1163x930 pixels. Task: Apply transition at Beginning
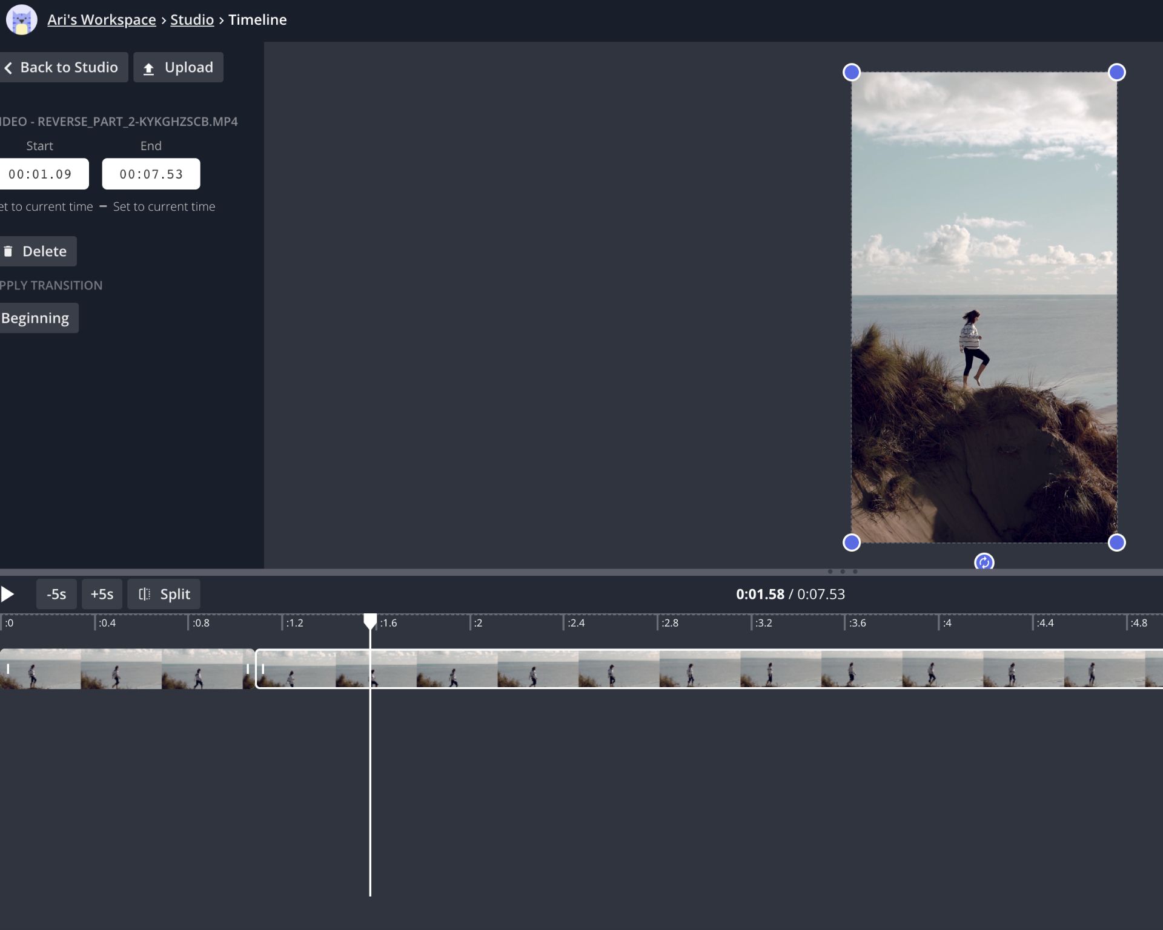pyautogui.click(x=36, y=318)
